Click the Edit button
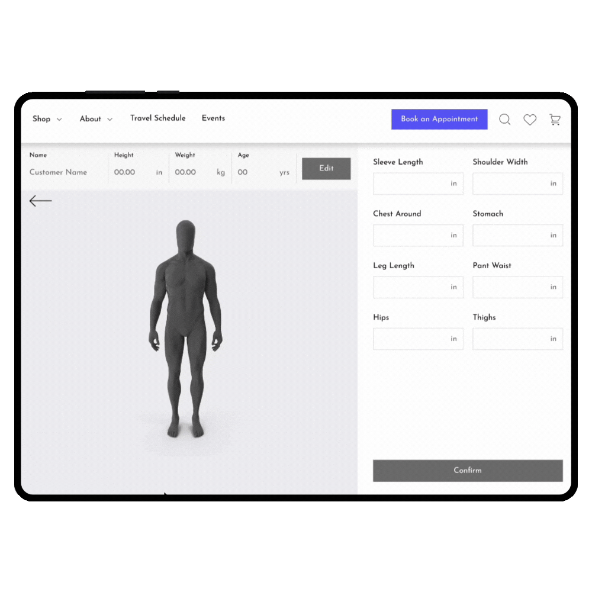This screenshot has width=592, height=592. tap(326, 168)
